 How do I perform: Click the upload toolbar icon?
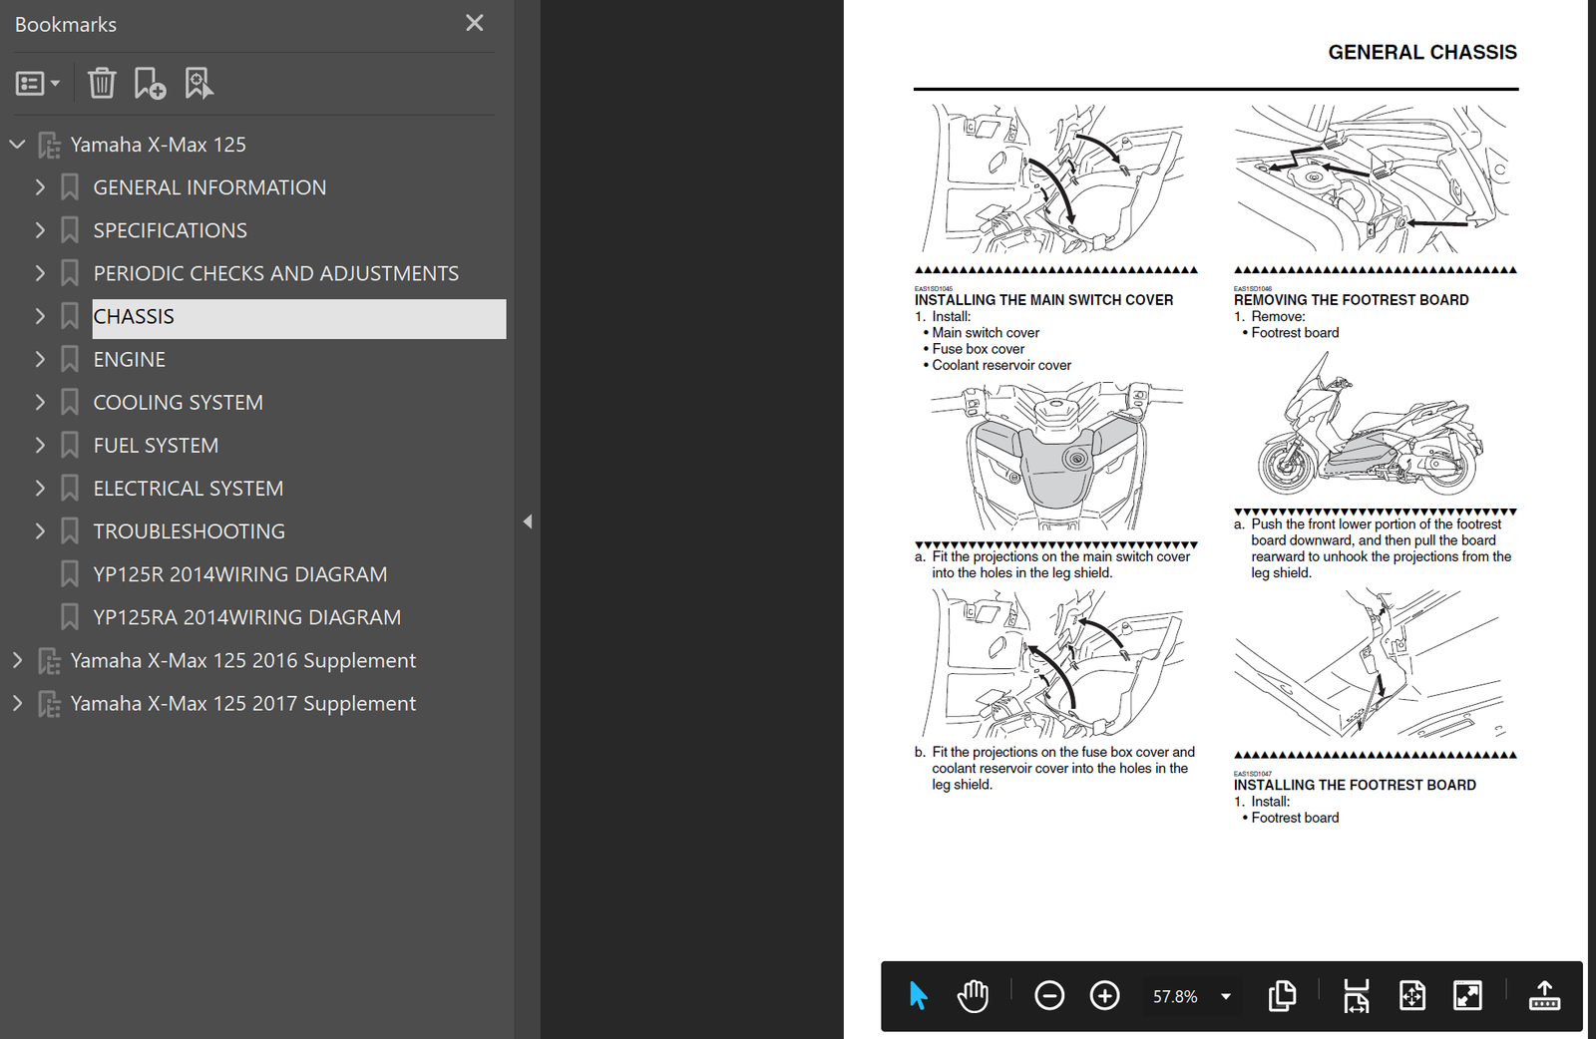click(1544, 995)
